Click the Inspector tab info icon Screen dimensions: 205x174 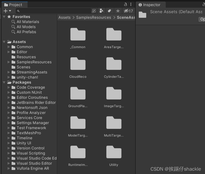coord(140,5)
